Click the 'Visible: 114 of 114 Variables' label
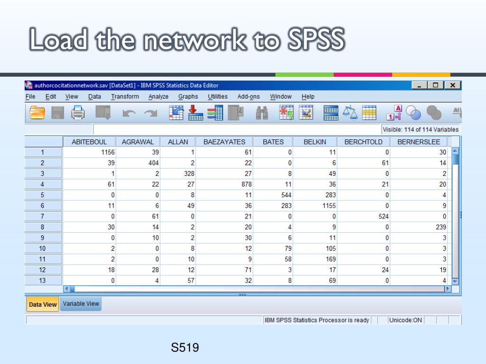This screenshot has width=486, height=364. tap(421, 130)
